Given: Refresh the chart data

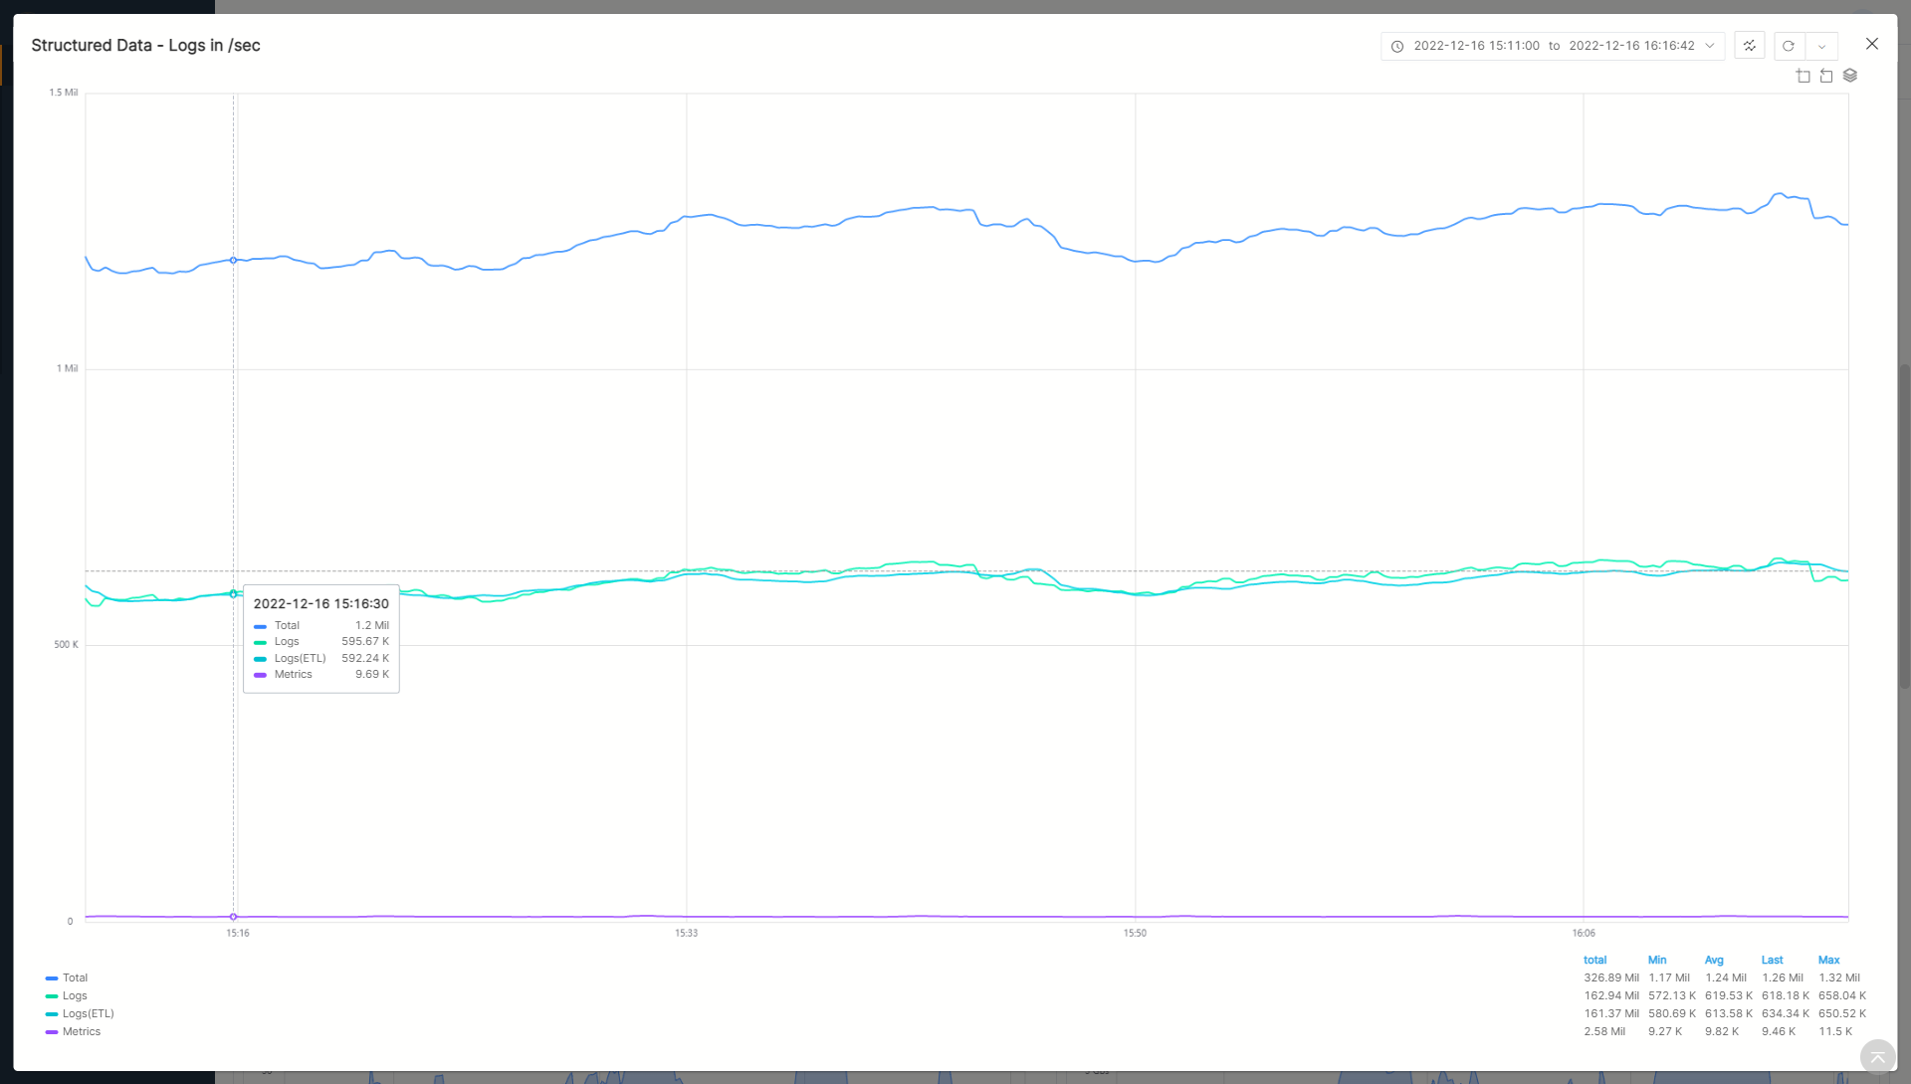Looking at the screenshot, I should coord(1789,46).
